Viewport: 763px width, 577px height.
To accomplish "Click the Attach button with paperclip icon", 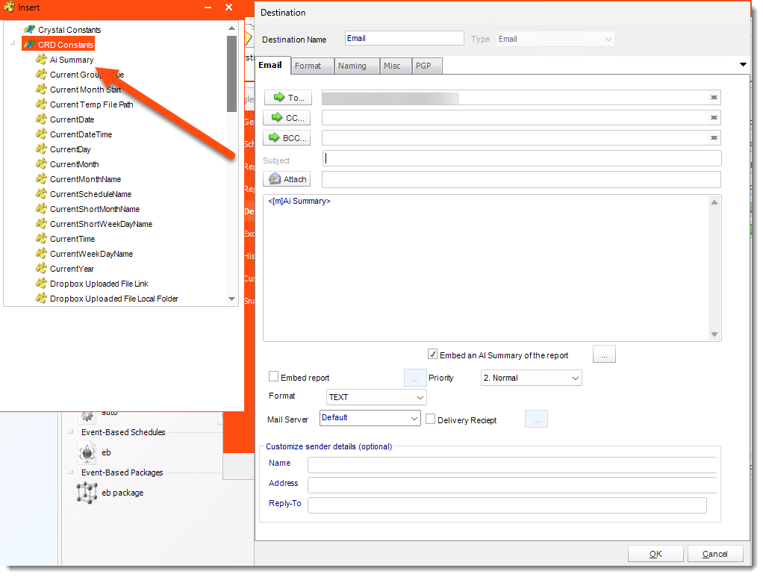I will (x=287, y=179).
